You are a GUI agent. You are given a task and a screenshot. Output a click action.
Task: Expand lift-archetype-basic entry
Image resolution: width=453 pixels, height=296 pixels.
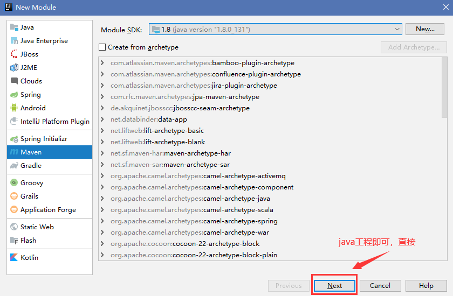(x=102, y=131)
